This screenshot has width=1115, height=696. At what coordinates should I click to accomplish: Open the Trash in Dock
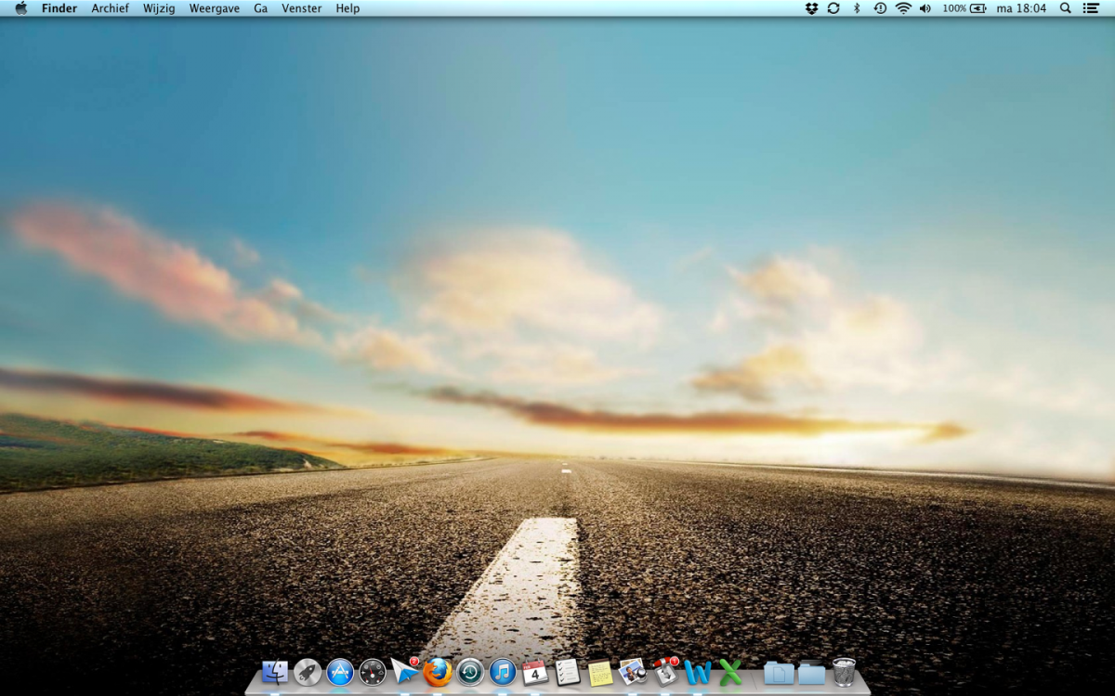point(844,671)
